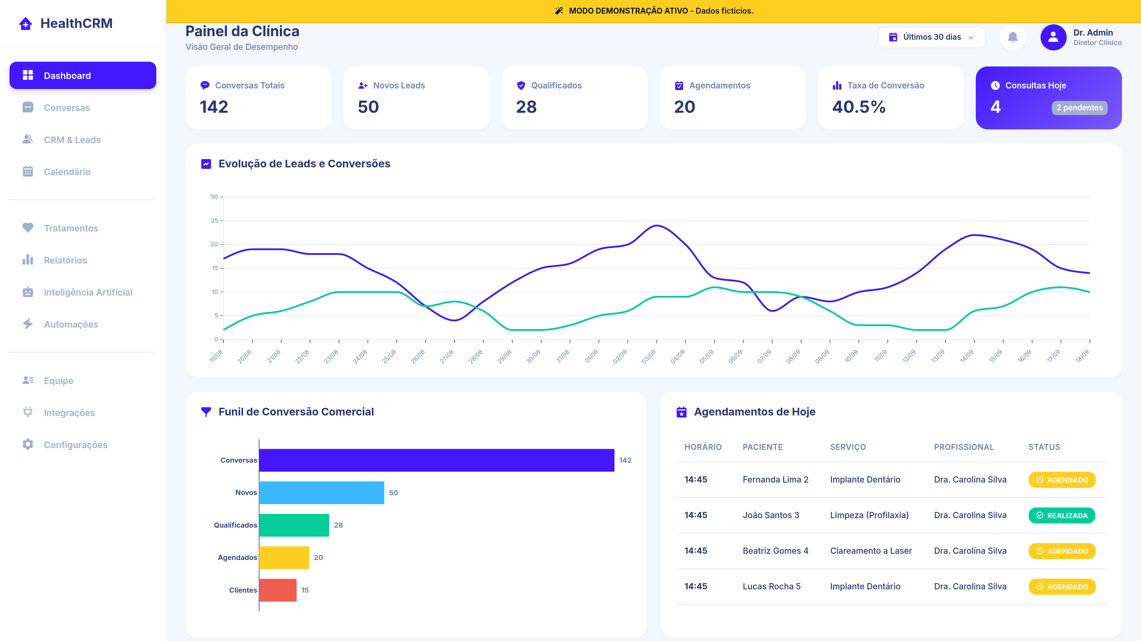
Task: Click the 2 pendentes badge
Action: point(1079,107)
